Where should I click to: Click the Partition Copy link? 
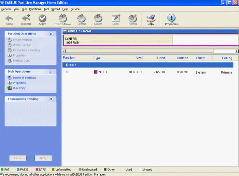[x=22, y=61]
